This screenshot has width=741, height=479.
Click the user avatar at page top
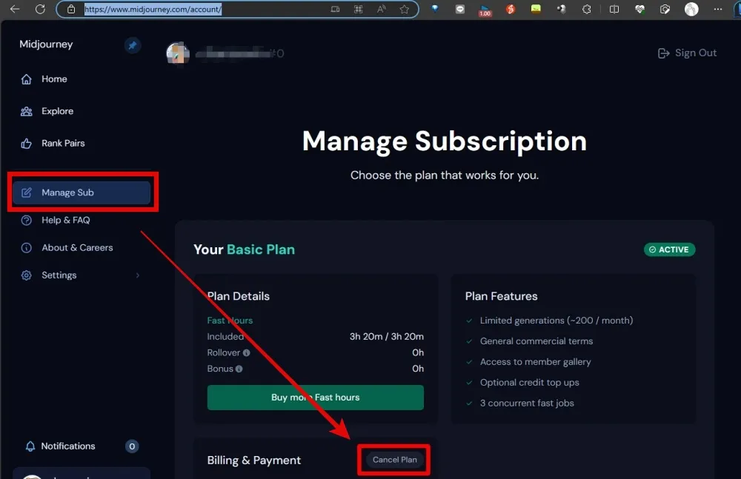coord(176,53)
